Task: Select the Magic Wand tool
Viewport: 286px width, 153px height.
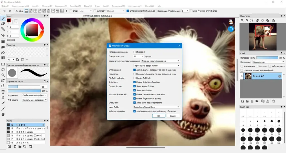Action: pos(3,75)
